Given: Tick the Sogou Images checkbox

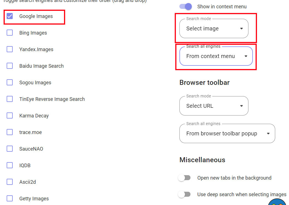Looking at the screenshot, I should coord(10,83).
